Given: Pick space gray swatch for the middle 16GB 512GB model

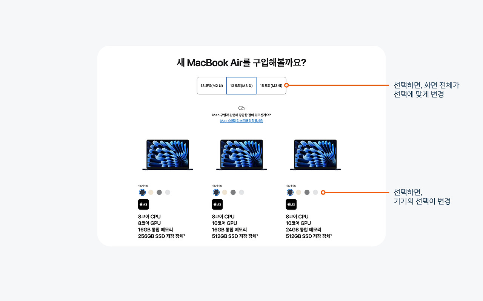Looking at the screenshot, I should (x=233, y=192).
